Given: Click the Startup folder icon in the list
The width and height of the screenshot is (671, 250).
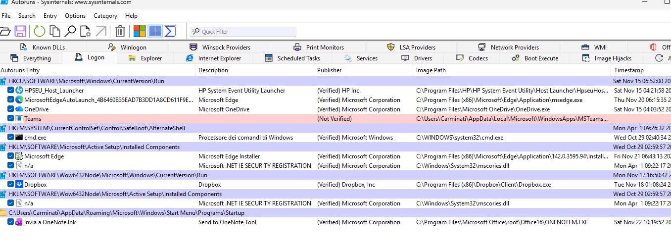Looking at the screenshot, I should pos(3,213).
